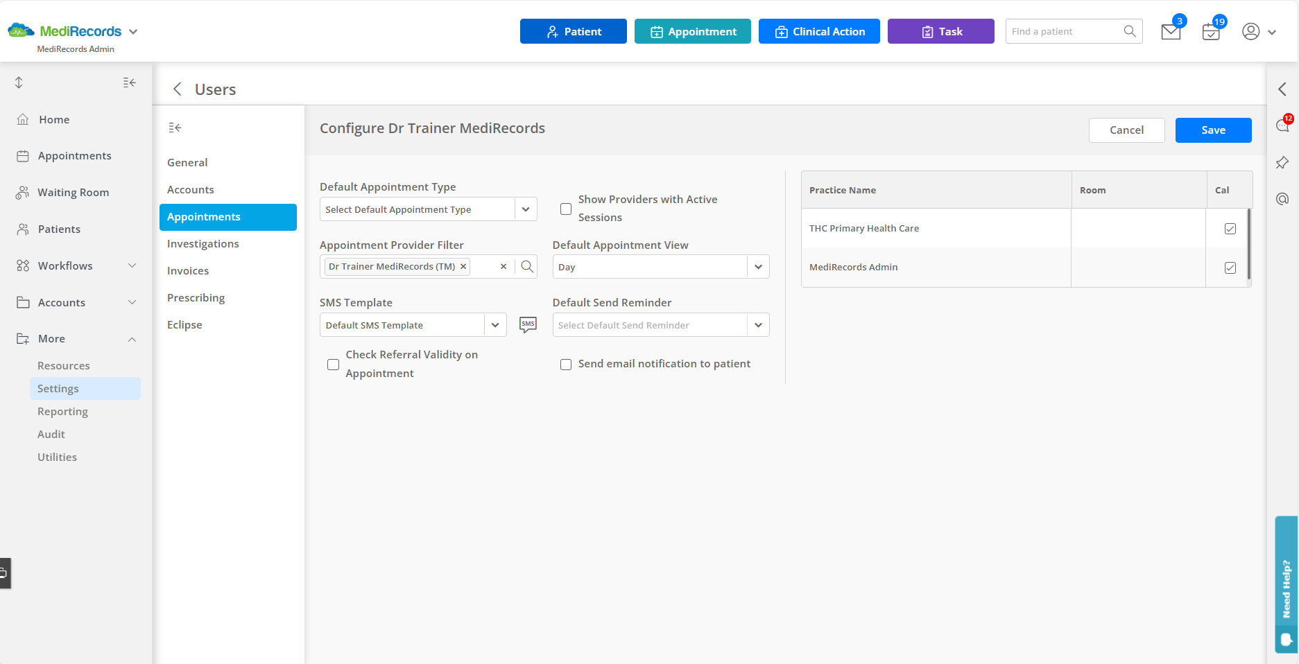Viewport: 1299px width, 664px height.
Task: Open the Default Appointment Type dropdown
Action: click(x=525, y=209)
